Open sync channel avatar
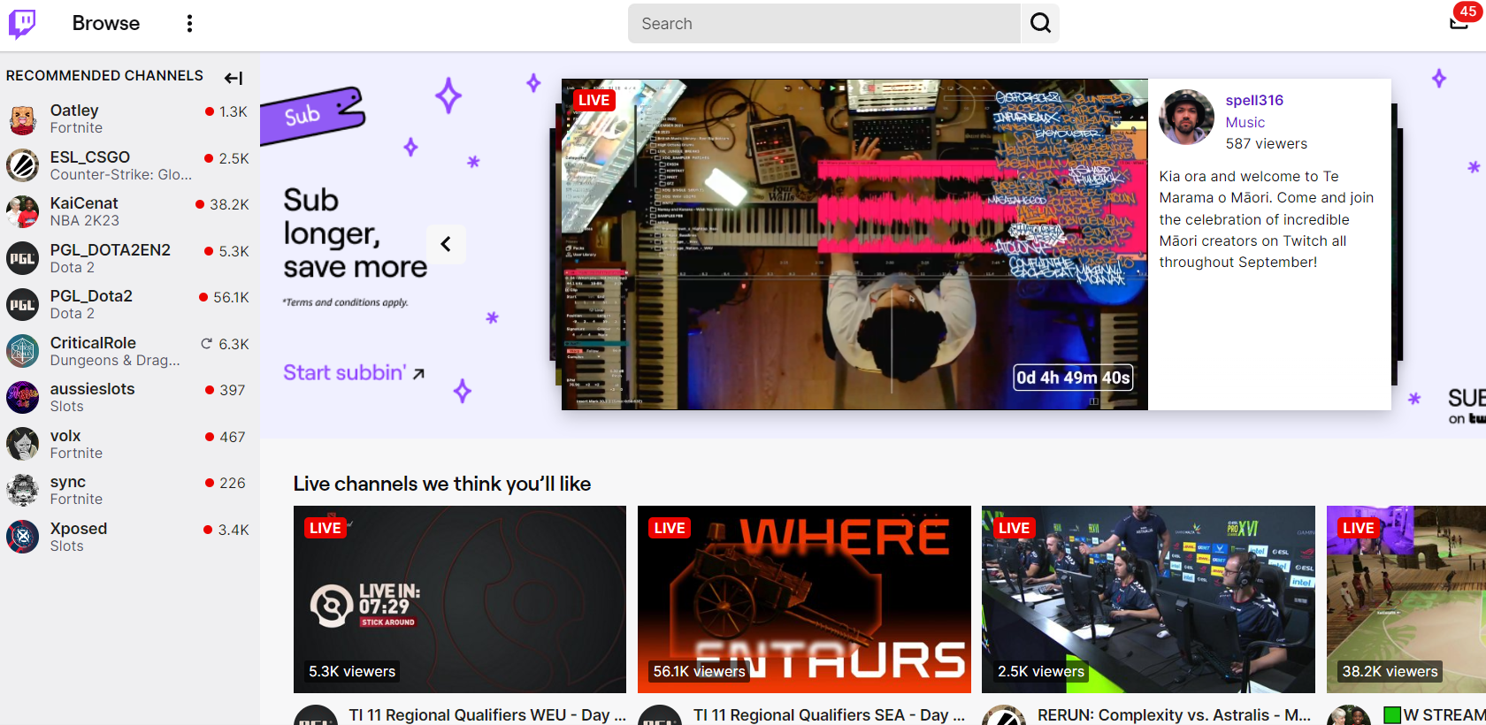Screen dimensions: 1486x725 tap(23, 490)
